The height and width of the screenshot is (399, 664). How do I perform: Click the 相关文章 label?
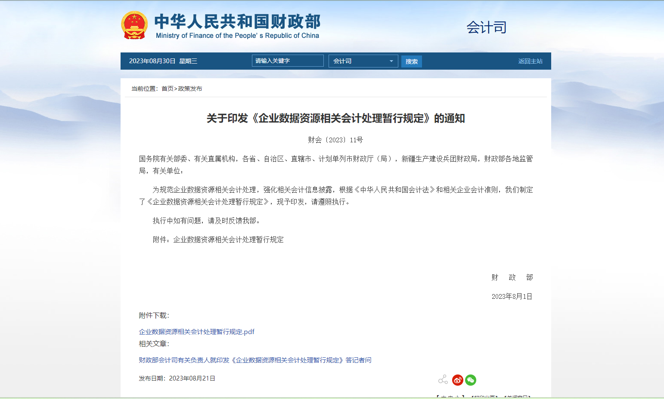pos(154,344)
